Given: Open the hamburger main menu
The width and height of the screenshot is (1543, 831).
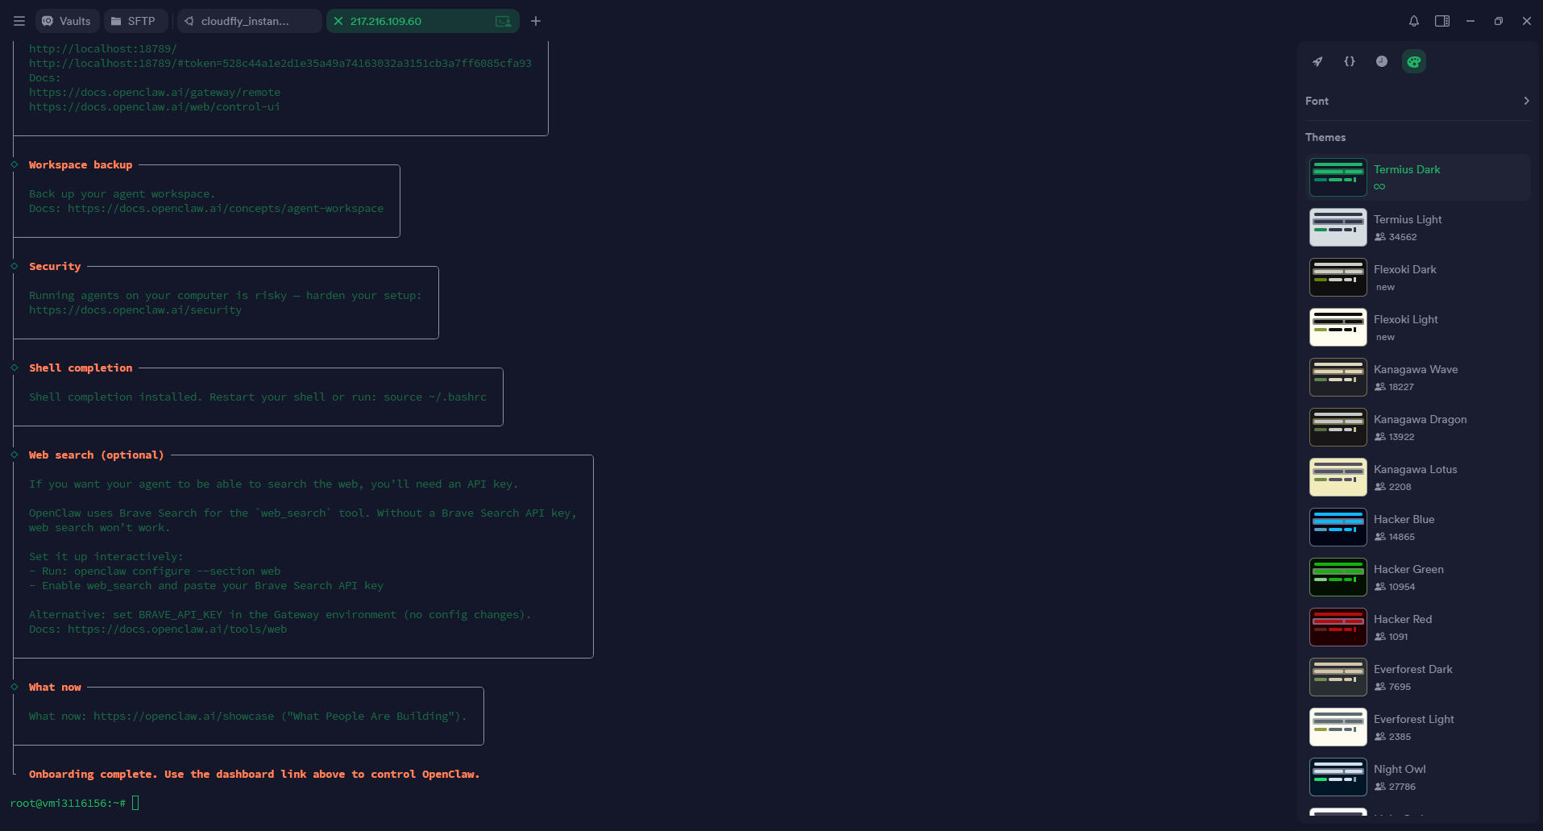Looking at the screenshot, I should (19, 21).
